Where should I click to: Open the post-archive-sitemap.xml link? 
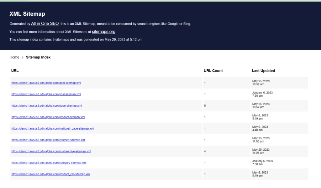click(x=51, y=151)
